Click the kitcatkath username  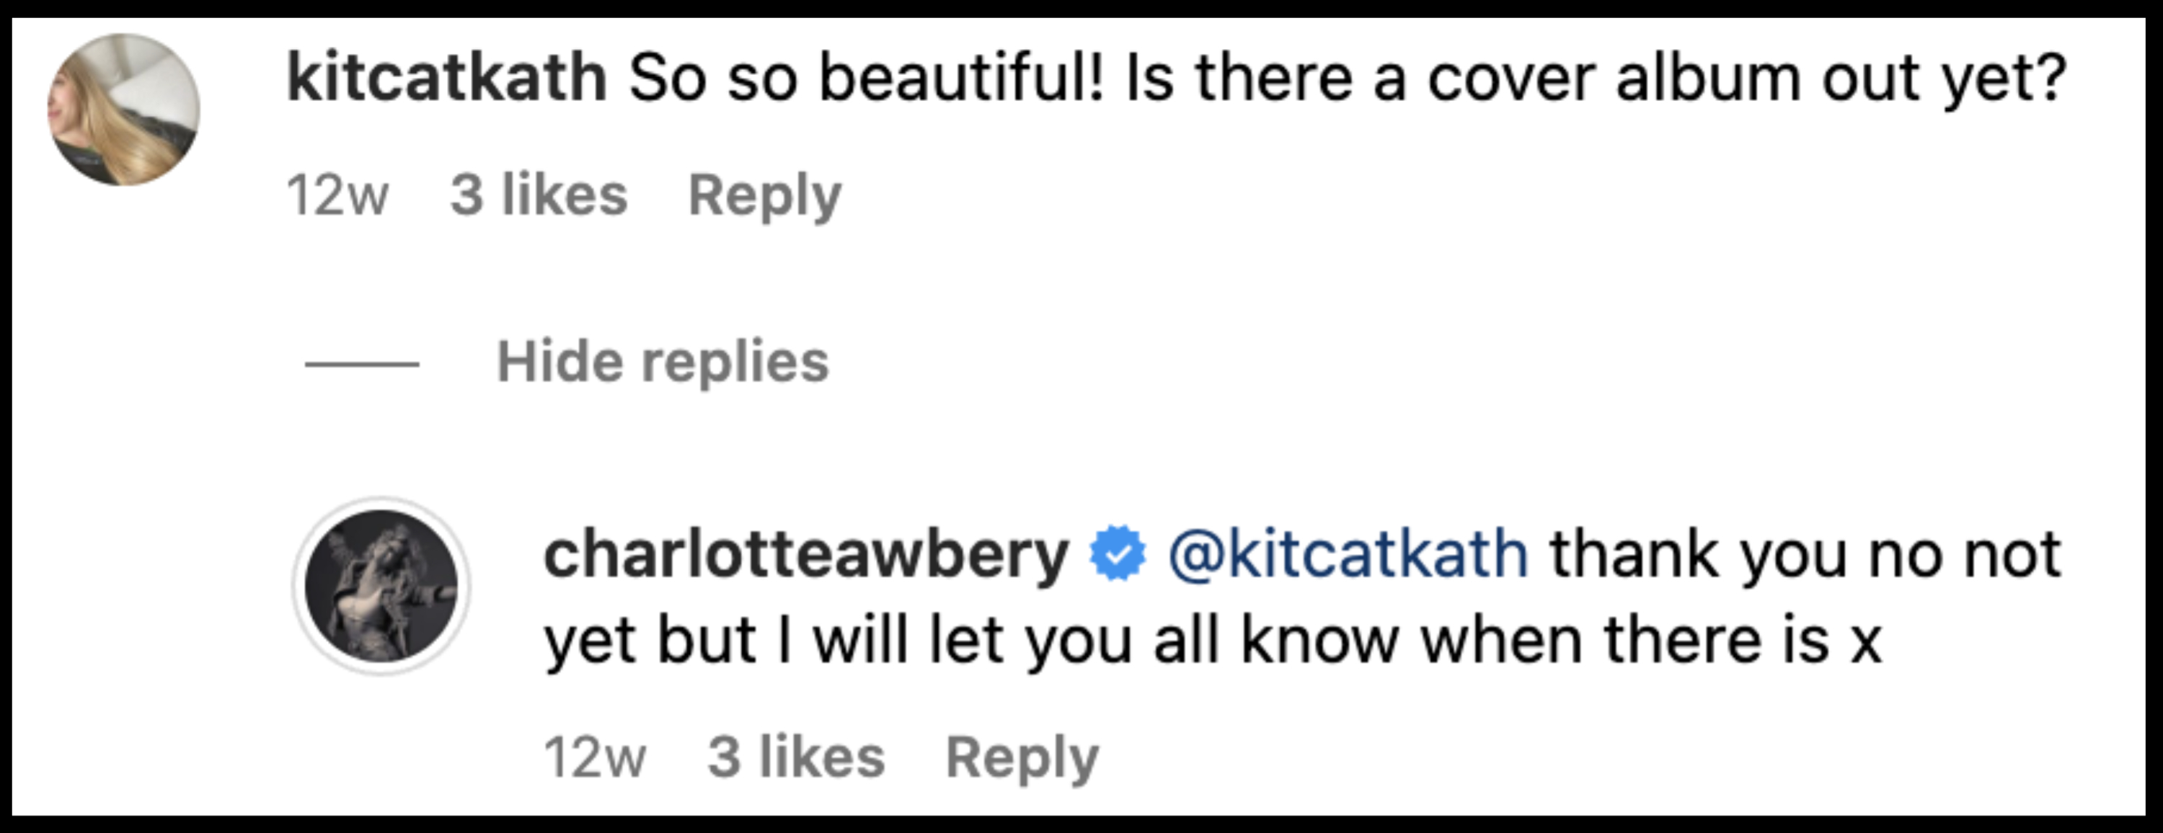[445, 76]
